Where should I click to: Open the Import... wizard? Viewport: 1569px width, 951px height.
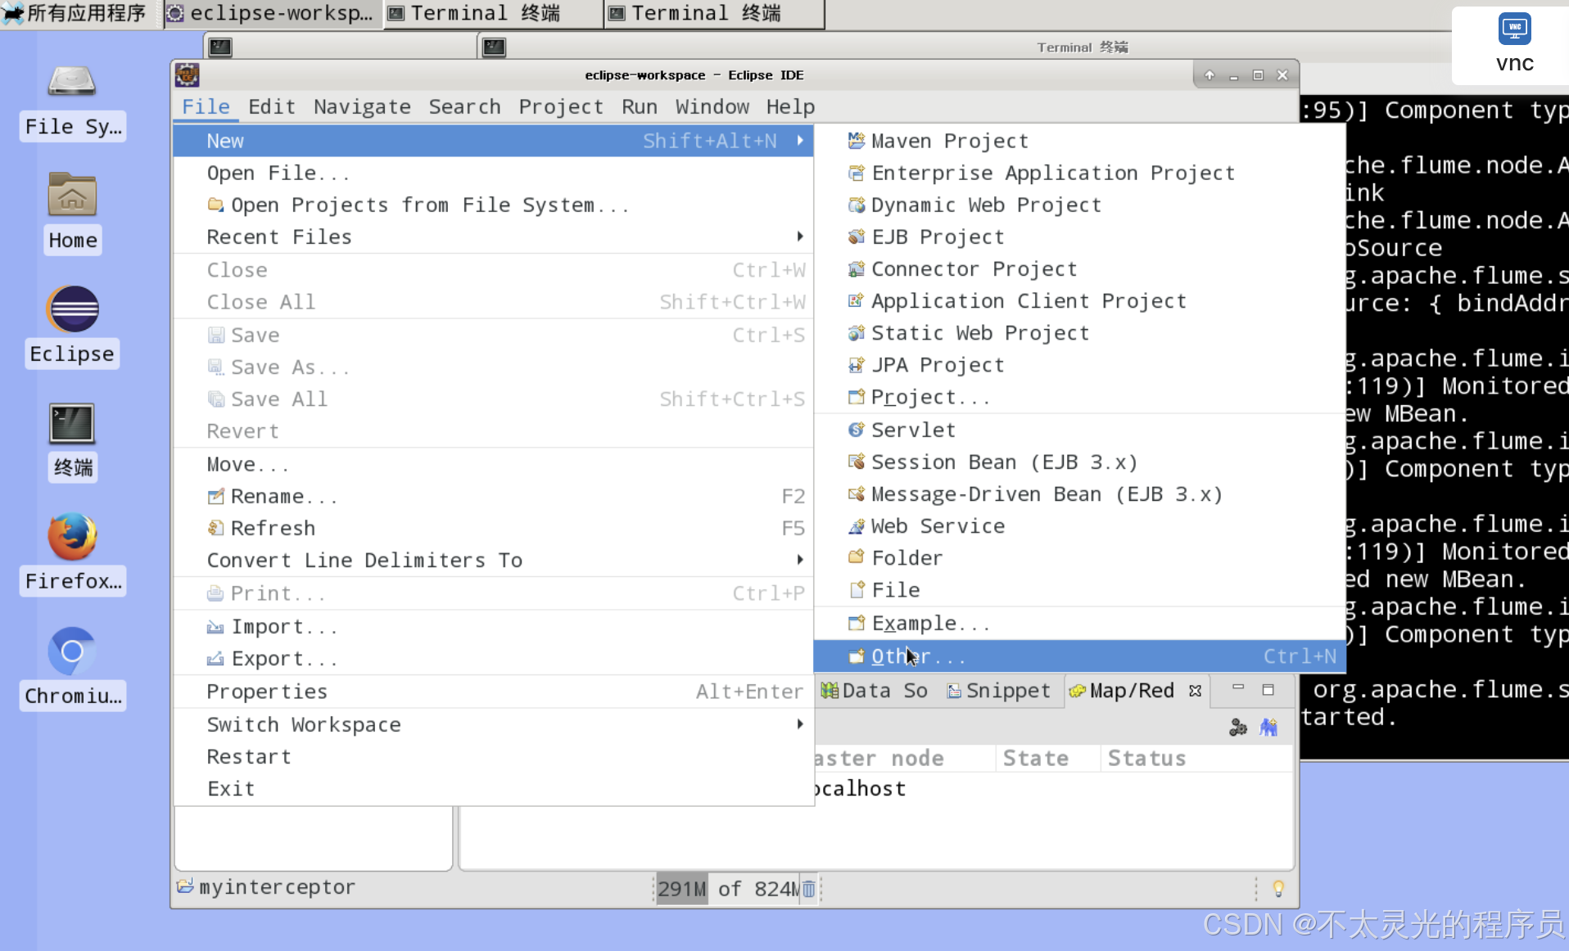coord(493,626)
